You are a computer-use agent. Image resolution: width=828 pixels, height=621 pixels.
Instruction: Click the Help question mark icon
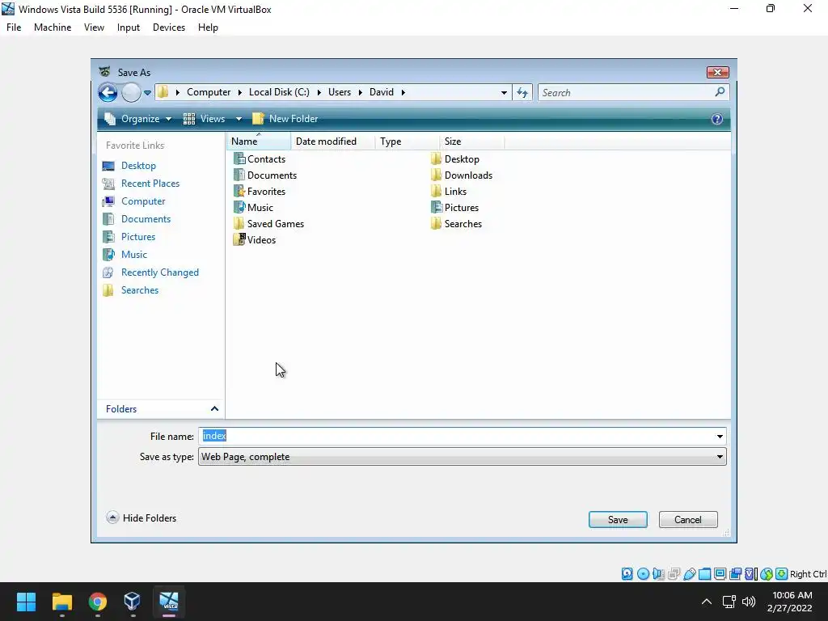tap(716, 119)
